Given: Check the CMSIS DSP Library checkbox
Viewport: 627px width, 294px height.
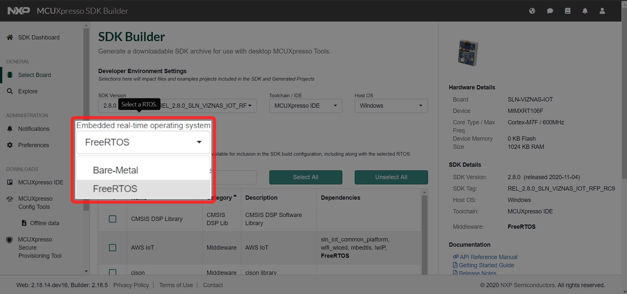Looking at the screenshot, I should (113, 219).
